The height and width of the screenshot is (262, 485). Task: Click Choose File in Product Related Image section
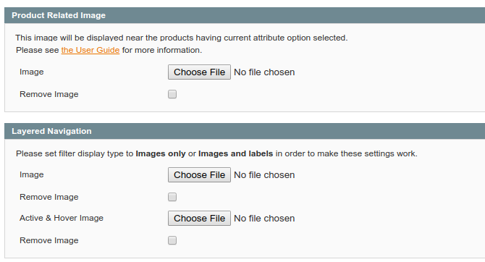click(199, 72)
